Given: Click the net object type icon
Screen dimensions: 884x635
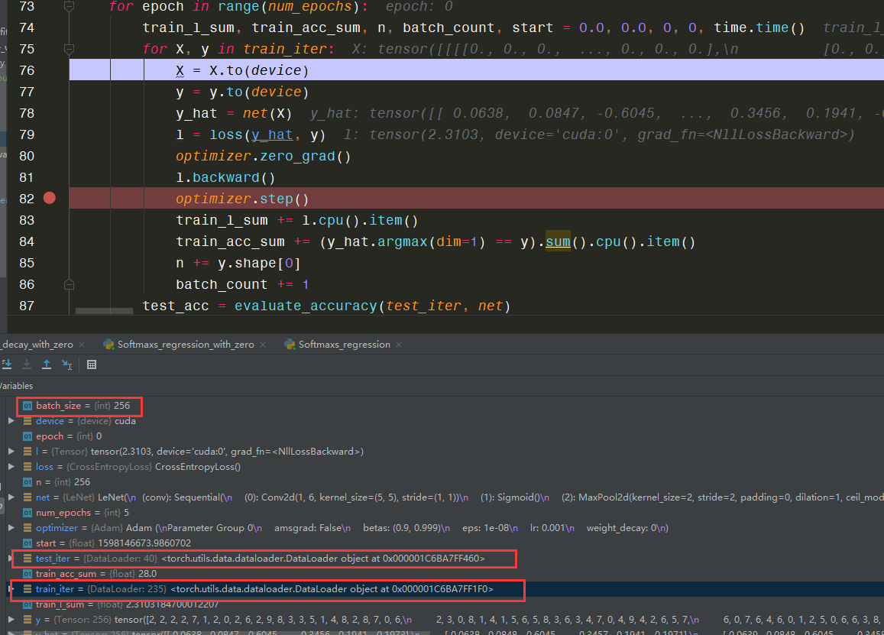Looking at the screenshot, I should coord(27,497).
